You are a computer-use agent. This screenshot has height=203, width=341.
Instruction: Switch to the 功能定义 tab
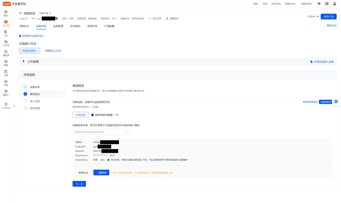[x=24, y=26]
